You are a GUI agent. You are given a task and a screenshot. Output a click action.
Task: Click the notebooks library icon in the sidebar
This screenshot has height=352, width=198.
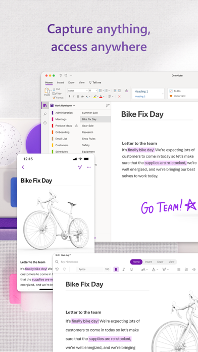coord(45,105)
